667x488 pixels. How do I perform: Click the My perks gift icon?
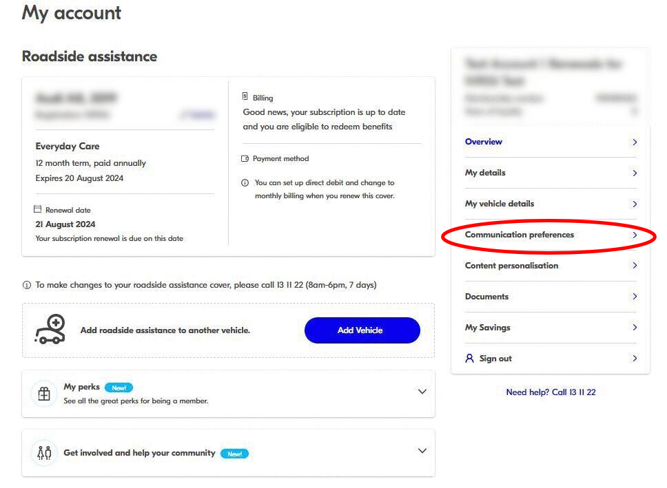point(44,394)
